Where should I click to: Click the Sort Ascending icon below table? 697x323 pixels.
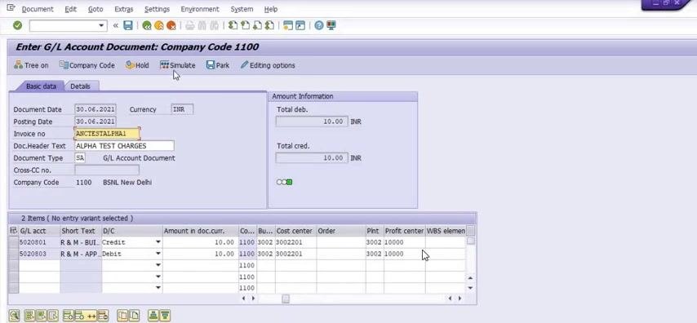click(x=153, y=316)
